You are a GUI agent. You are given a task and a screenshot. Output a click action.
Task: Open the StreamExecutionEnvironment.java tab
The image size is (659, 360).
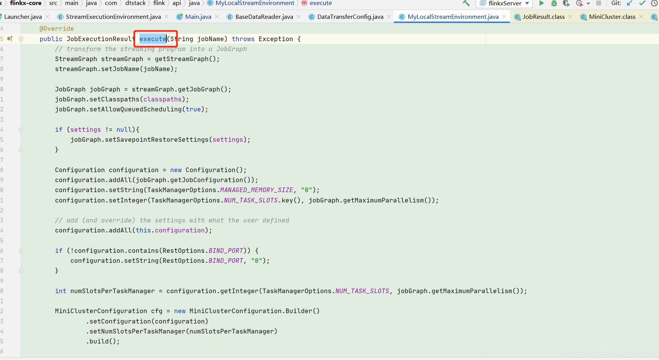click(x=113, y=17)
